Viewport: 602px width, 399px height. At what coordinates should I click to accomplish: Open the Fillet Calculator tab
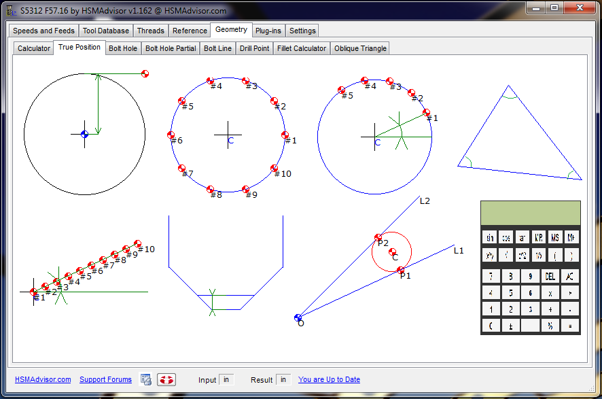pyautogui.click(x=301, y=48)
